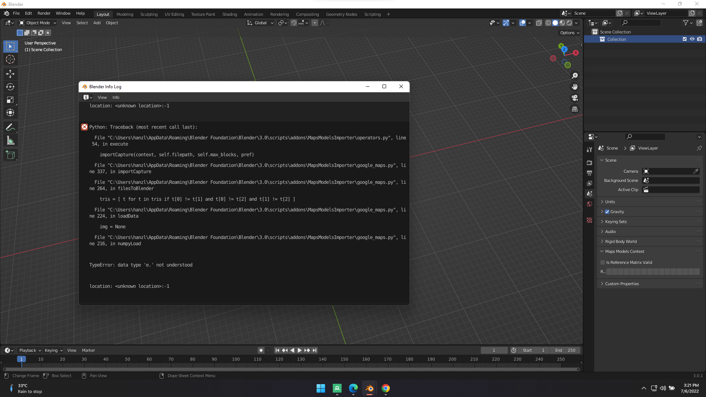Open the World Properties tab
Viewport: 706px width, 397px height.
[590, 204]
